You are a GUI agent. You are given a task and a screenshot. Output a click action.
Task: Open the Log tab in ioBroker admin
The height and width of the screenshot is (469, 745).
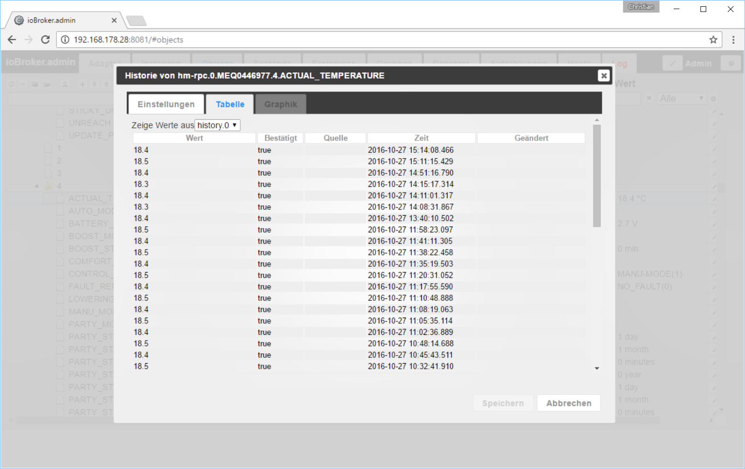pyautogui.click(x=620, y=64)
